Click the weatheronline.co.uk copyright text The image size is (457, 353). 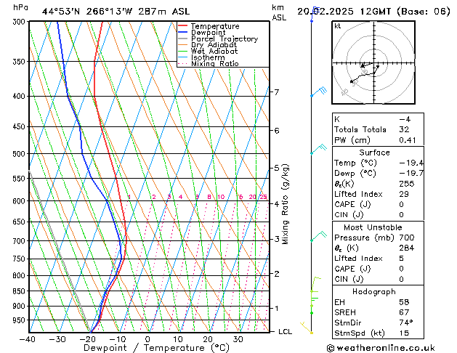tap(381, 348)
